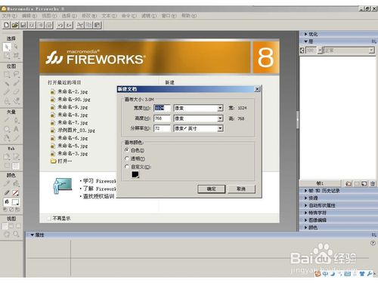Select the Pointer arrow tool

click(7, 47)
